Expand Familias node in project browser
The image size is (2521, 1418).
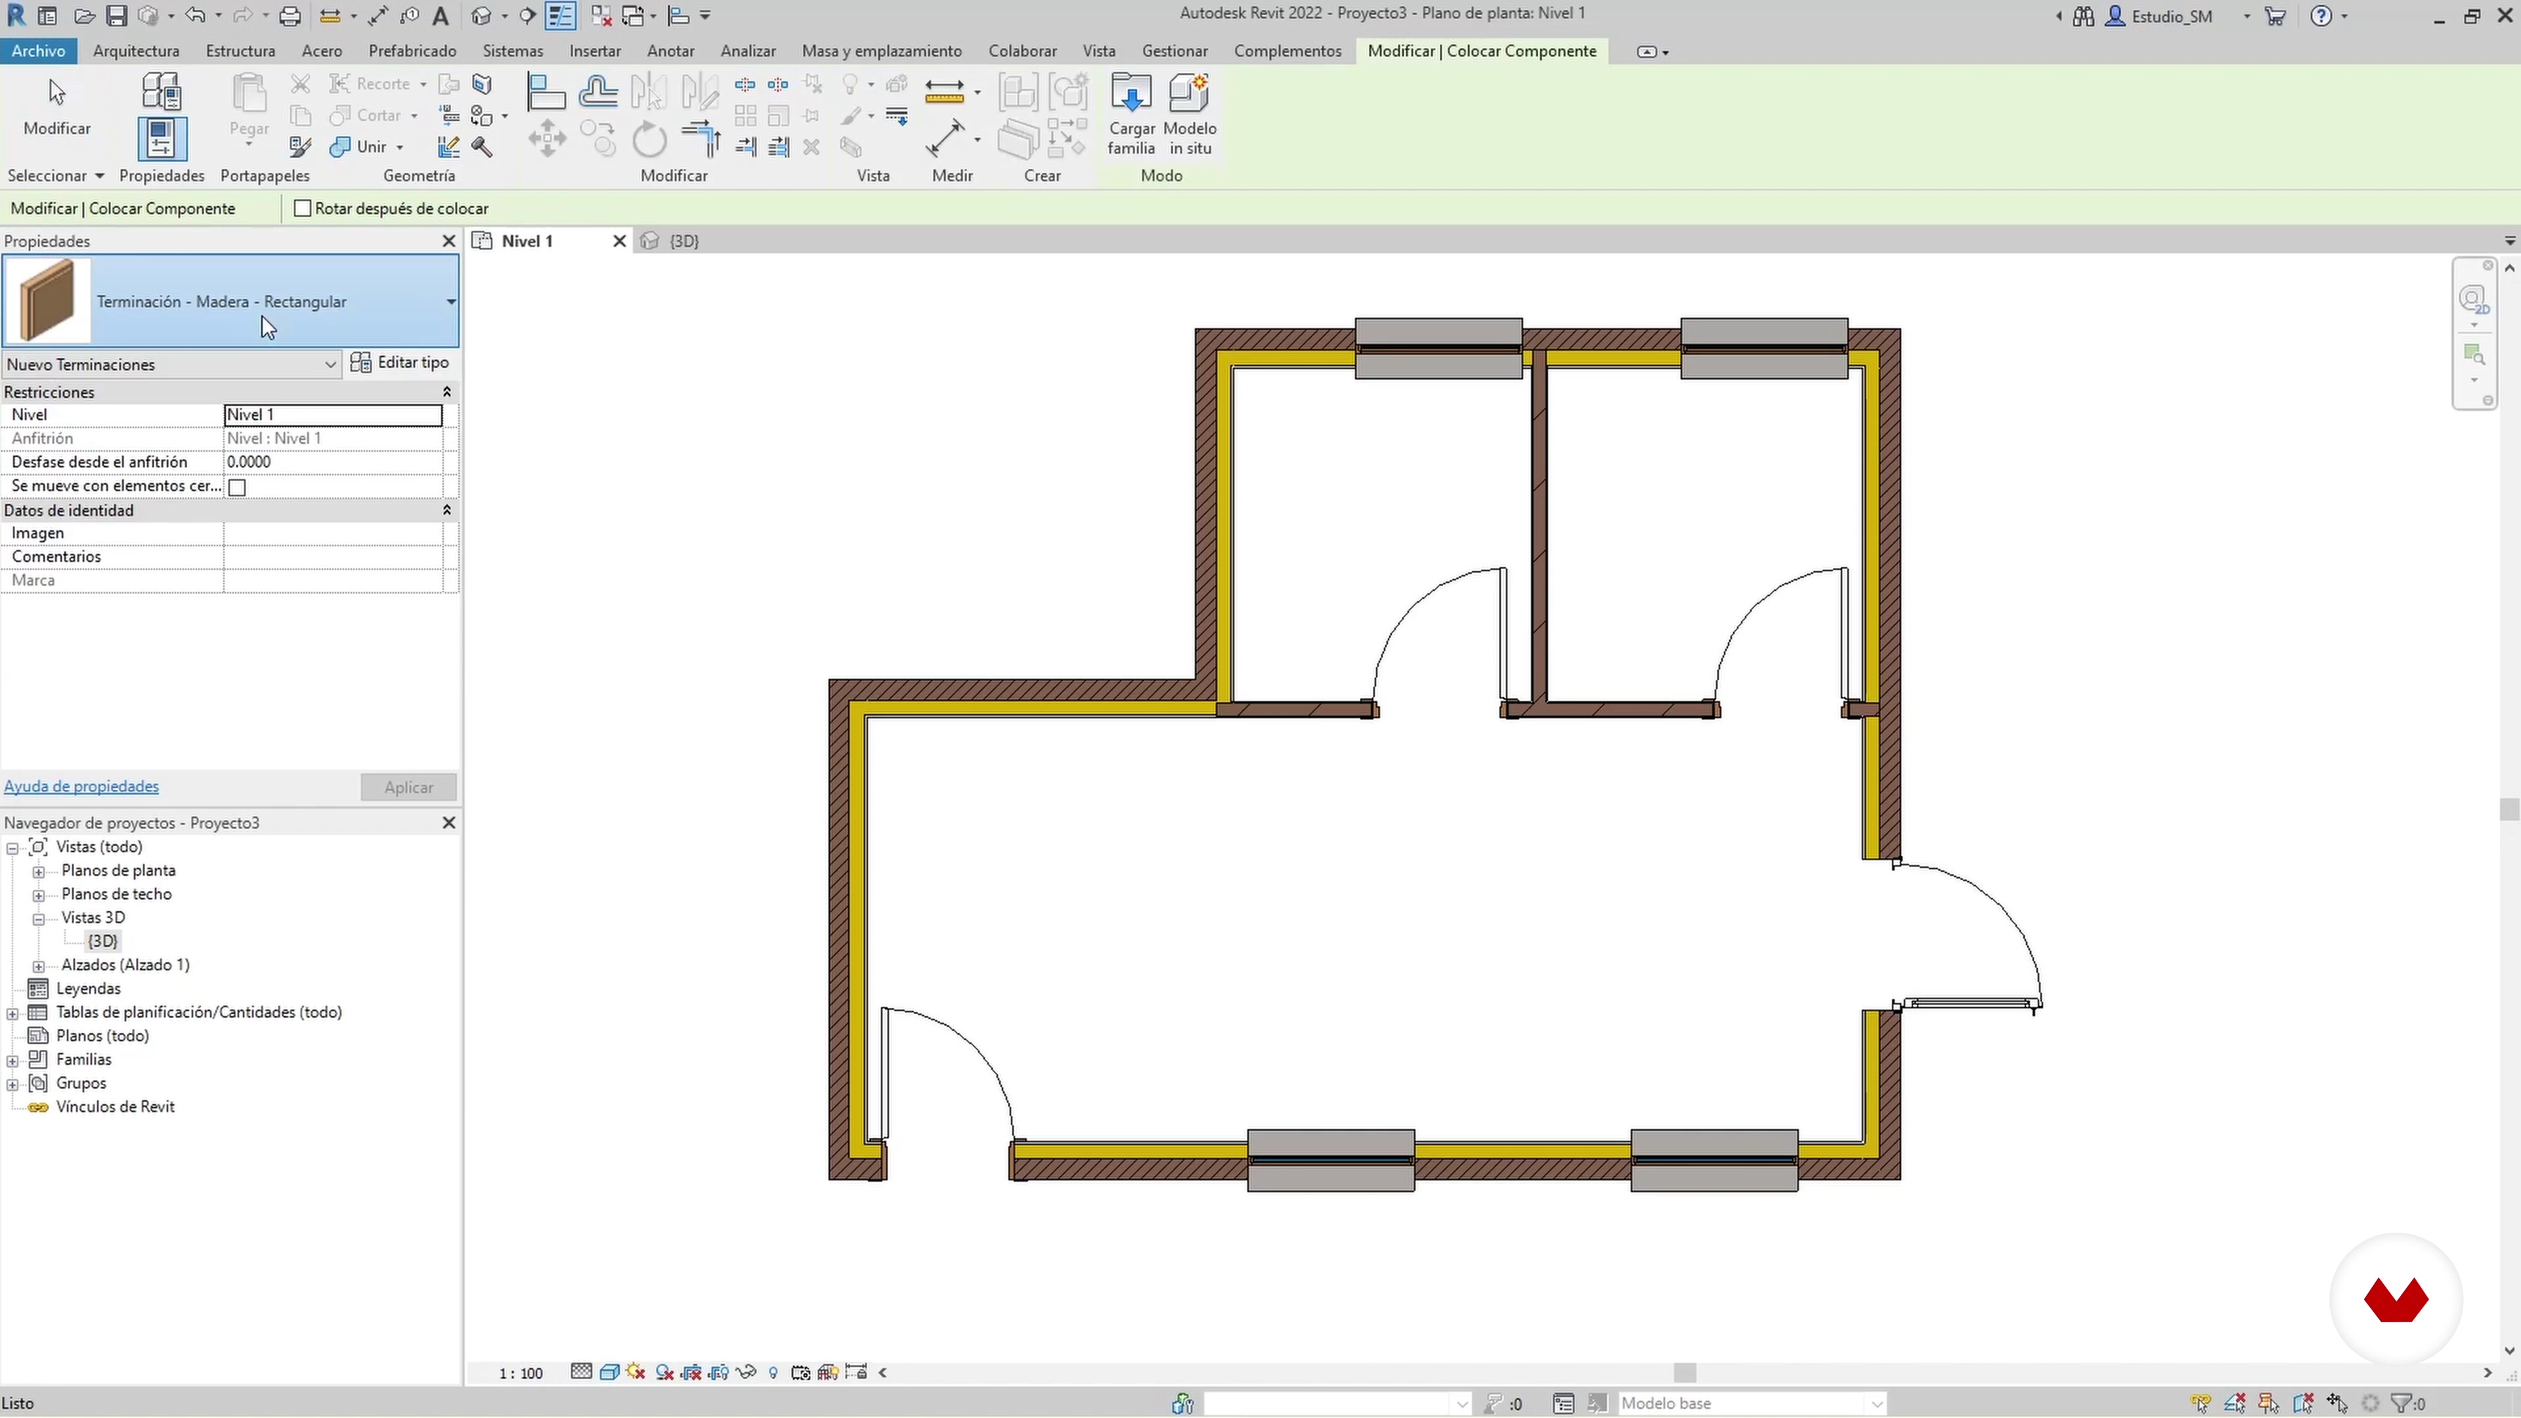pyautogui.click(x=12, y=1060)
